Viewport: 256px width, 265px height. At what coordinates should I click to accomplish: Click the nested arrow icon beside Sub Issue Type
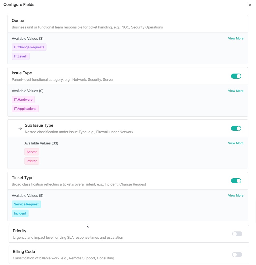point(20,128)
